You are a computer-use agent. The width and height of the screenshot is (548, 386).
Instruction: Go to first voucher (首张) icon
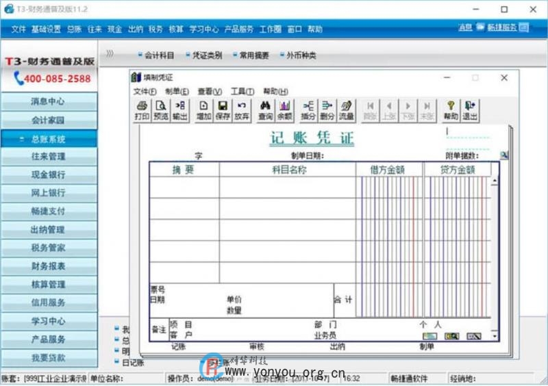[x=370, y=110]
